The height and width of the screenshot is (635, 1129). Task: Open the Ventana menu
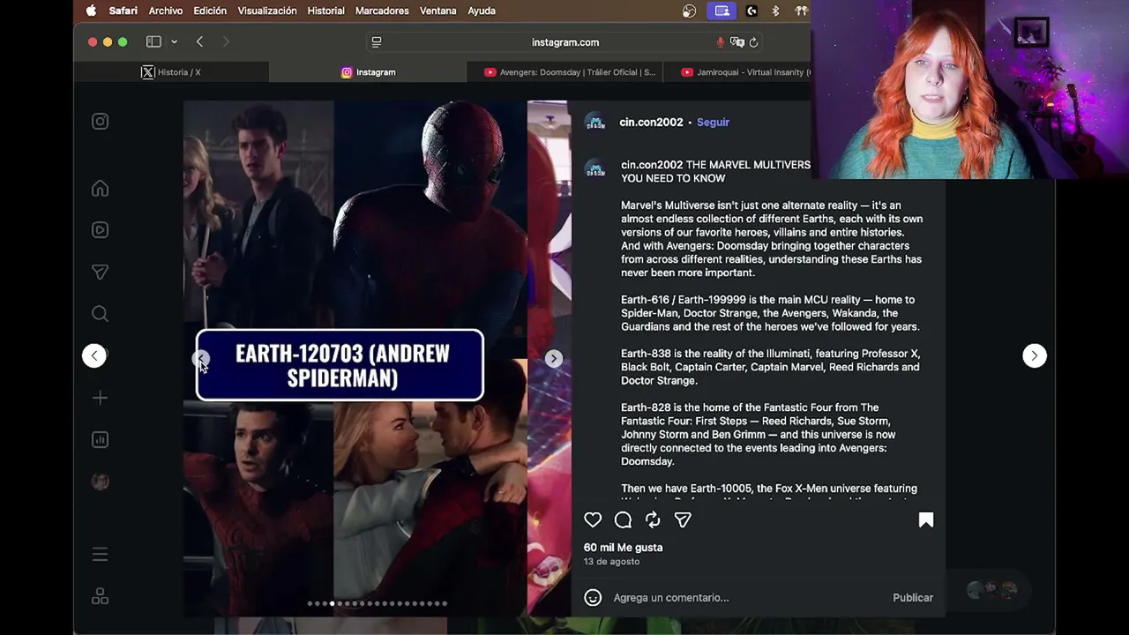(x=437, y=11)
